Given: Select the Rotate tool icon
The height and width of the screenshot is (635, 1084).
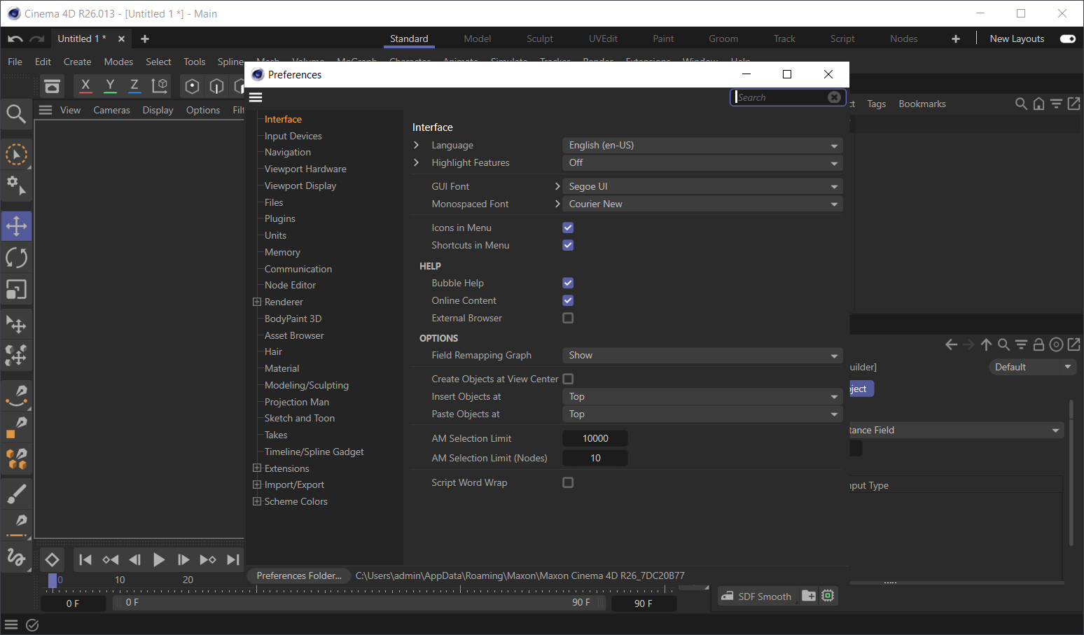Looking at the screenshot, I should pyautogui.click(x=17, y=258).
